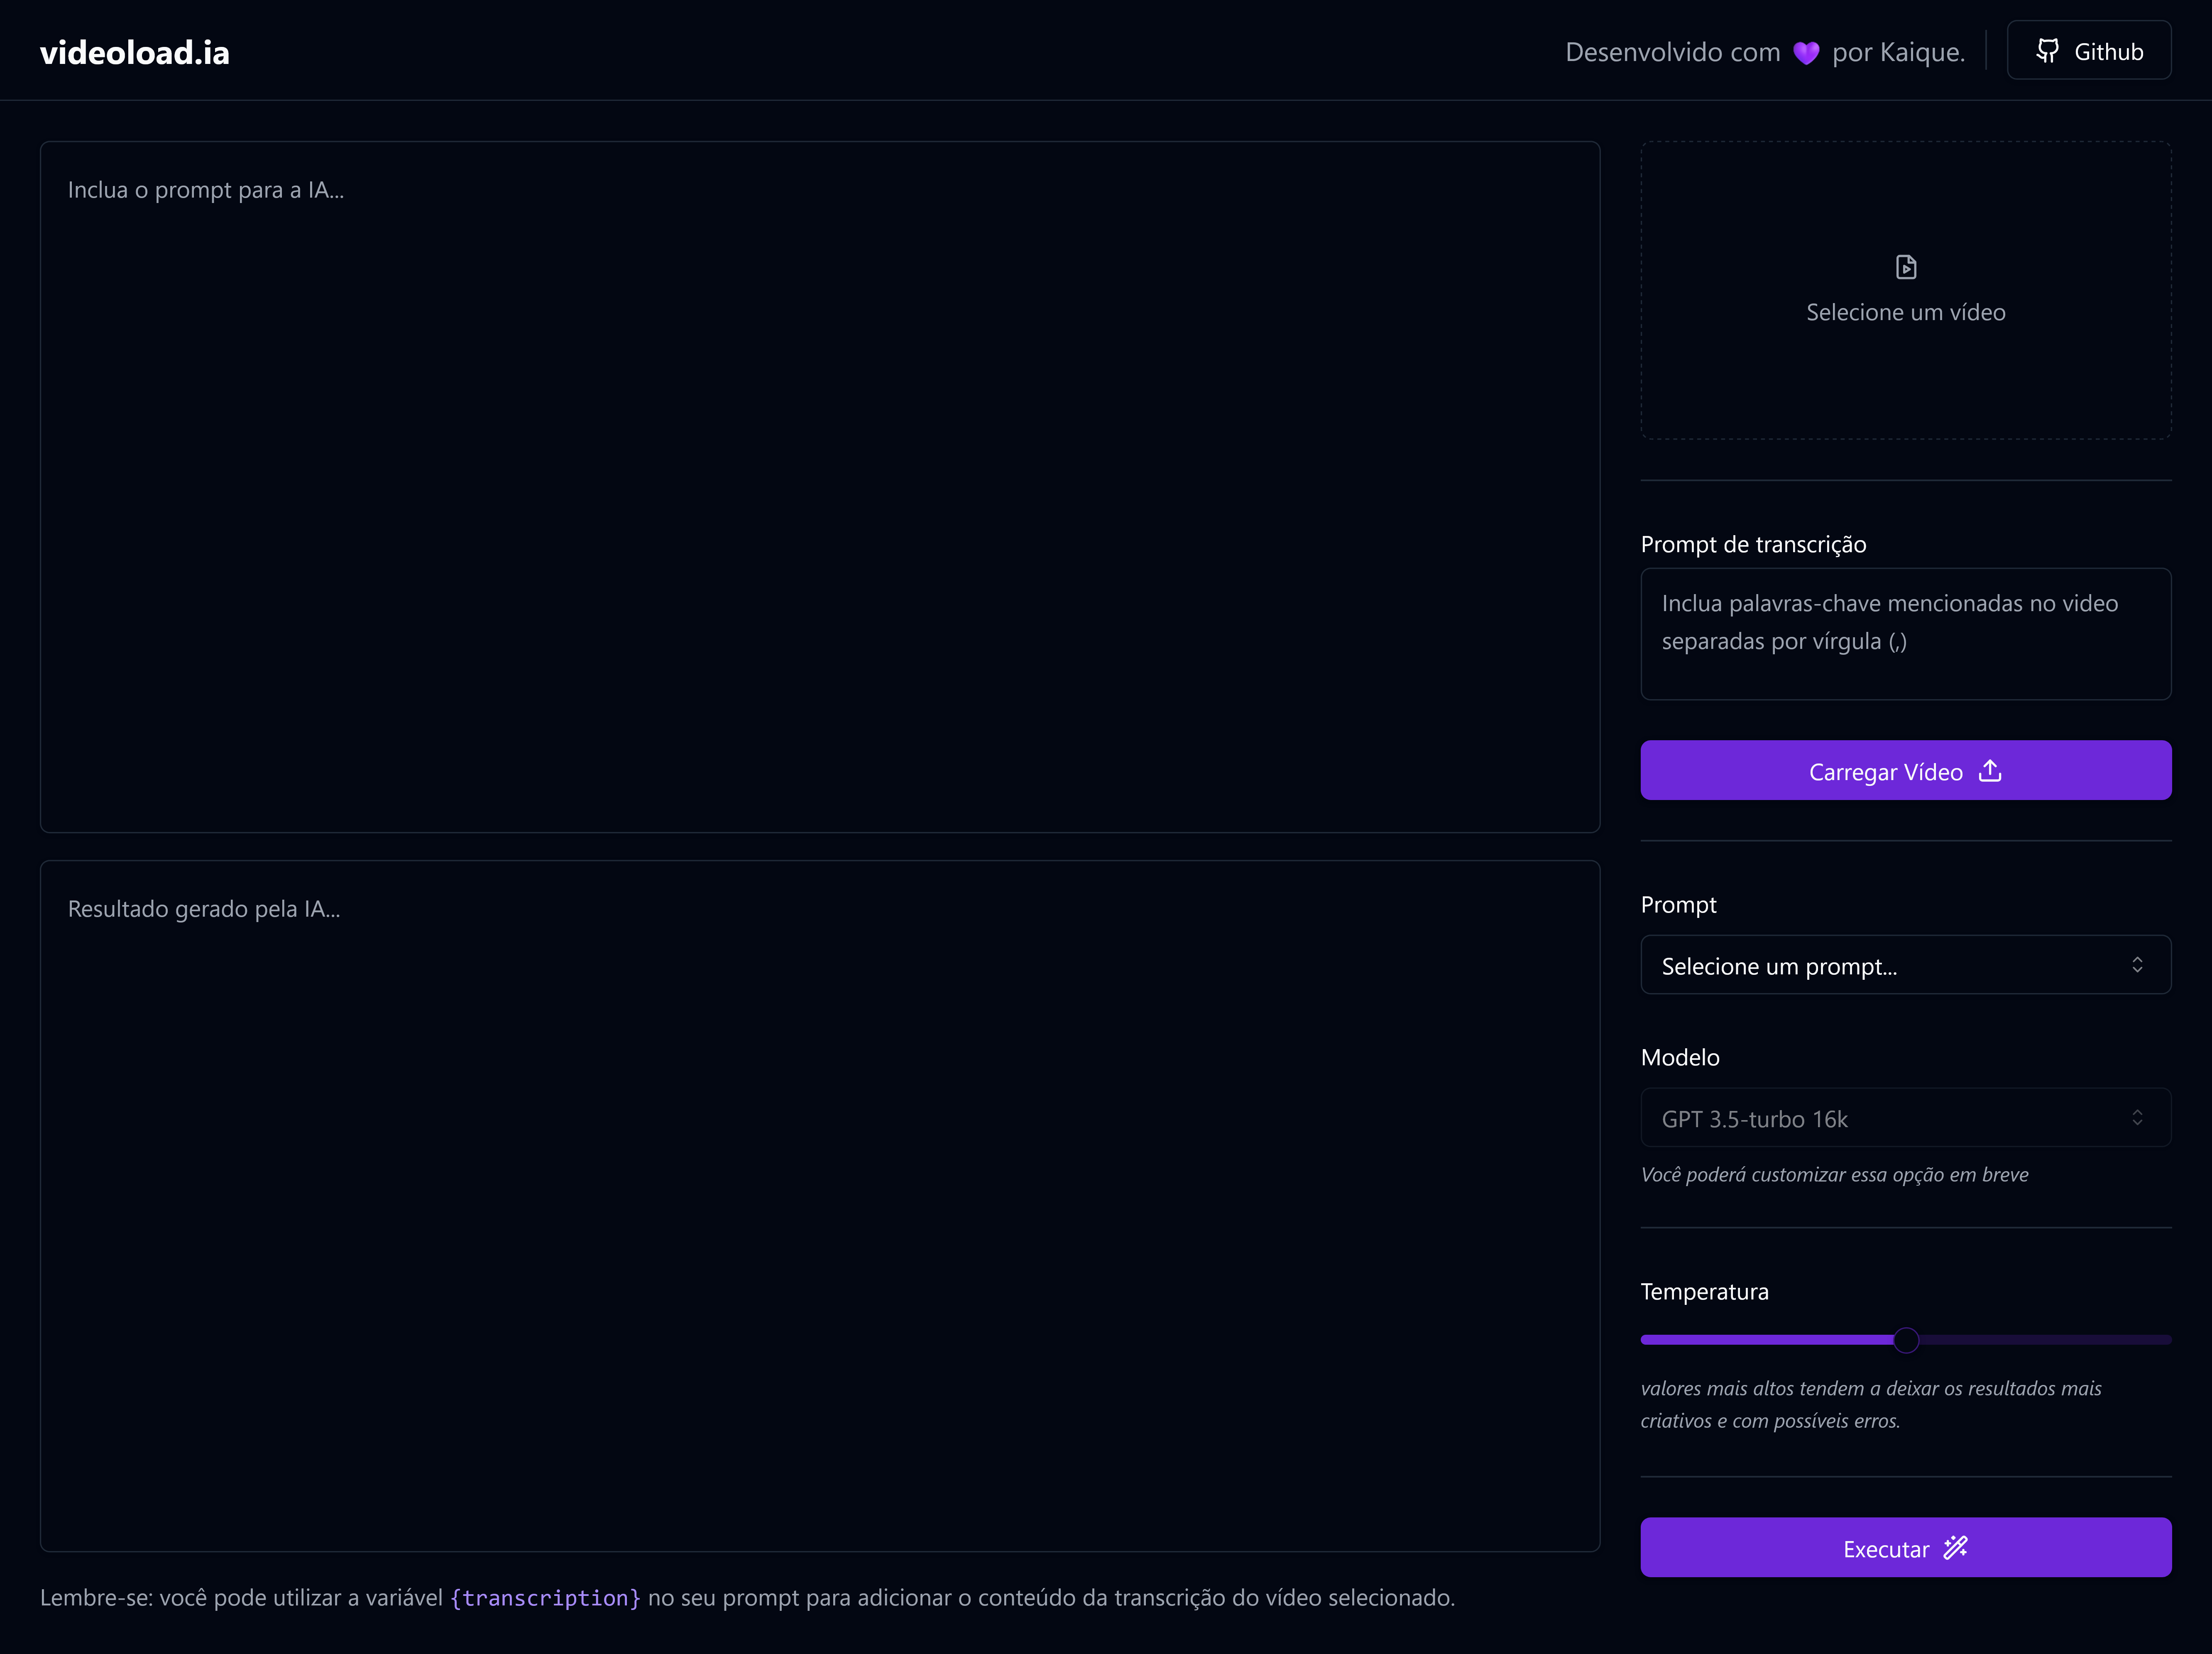
Task: Click the unfilled right side of Temperatura track
Action: [2050, 1340]
